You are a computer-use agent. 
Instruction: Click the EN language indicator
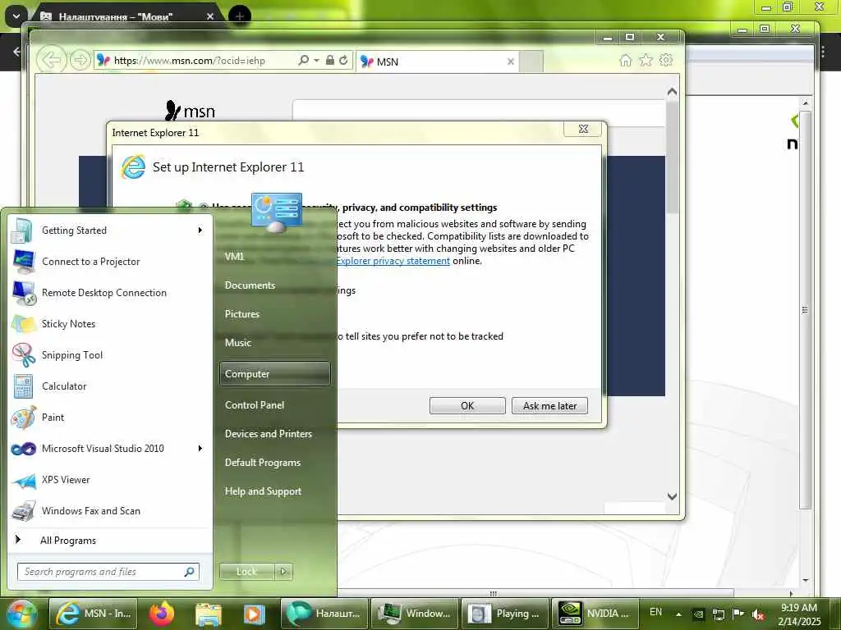pos(655,612)
